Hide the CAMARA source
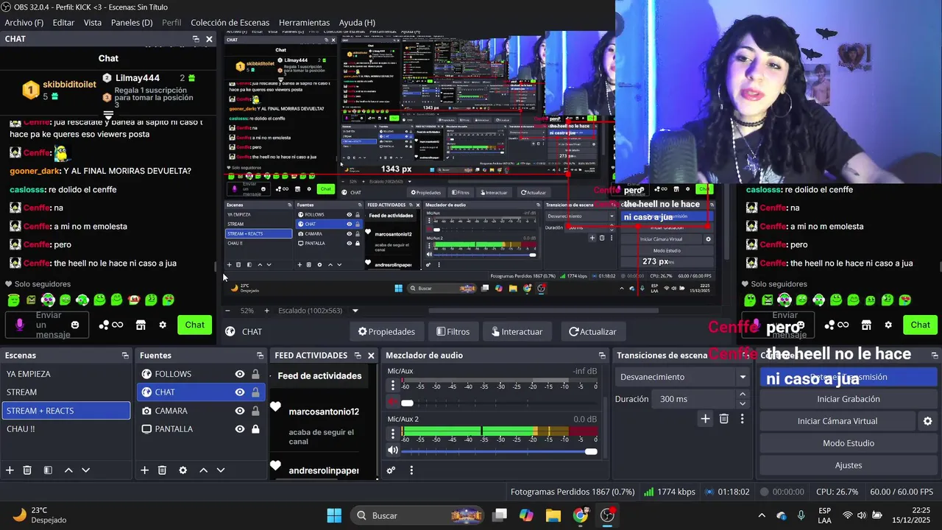942x530 pixels. tap(240, 411)
